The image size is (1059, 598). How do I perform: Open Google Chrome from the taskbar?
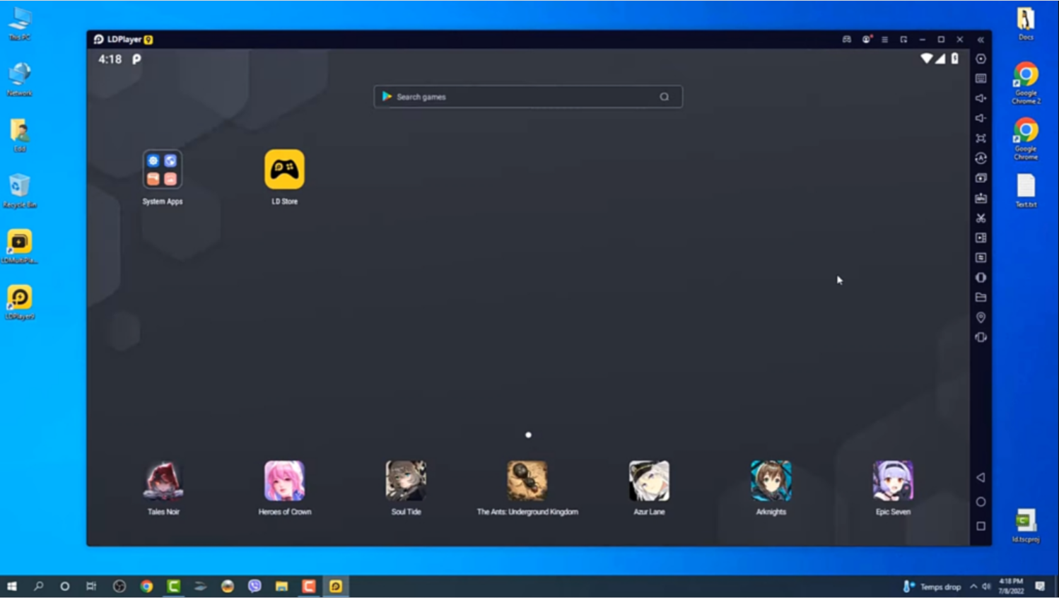(146, 586)
